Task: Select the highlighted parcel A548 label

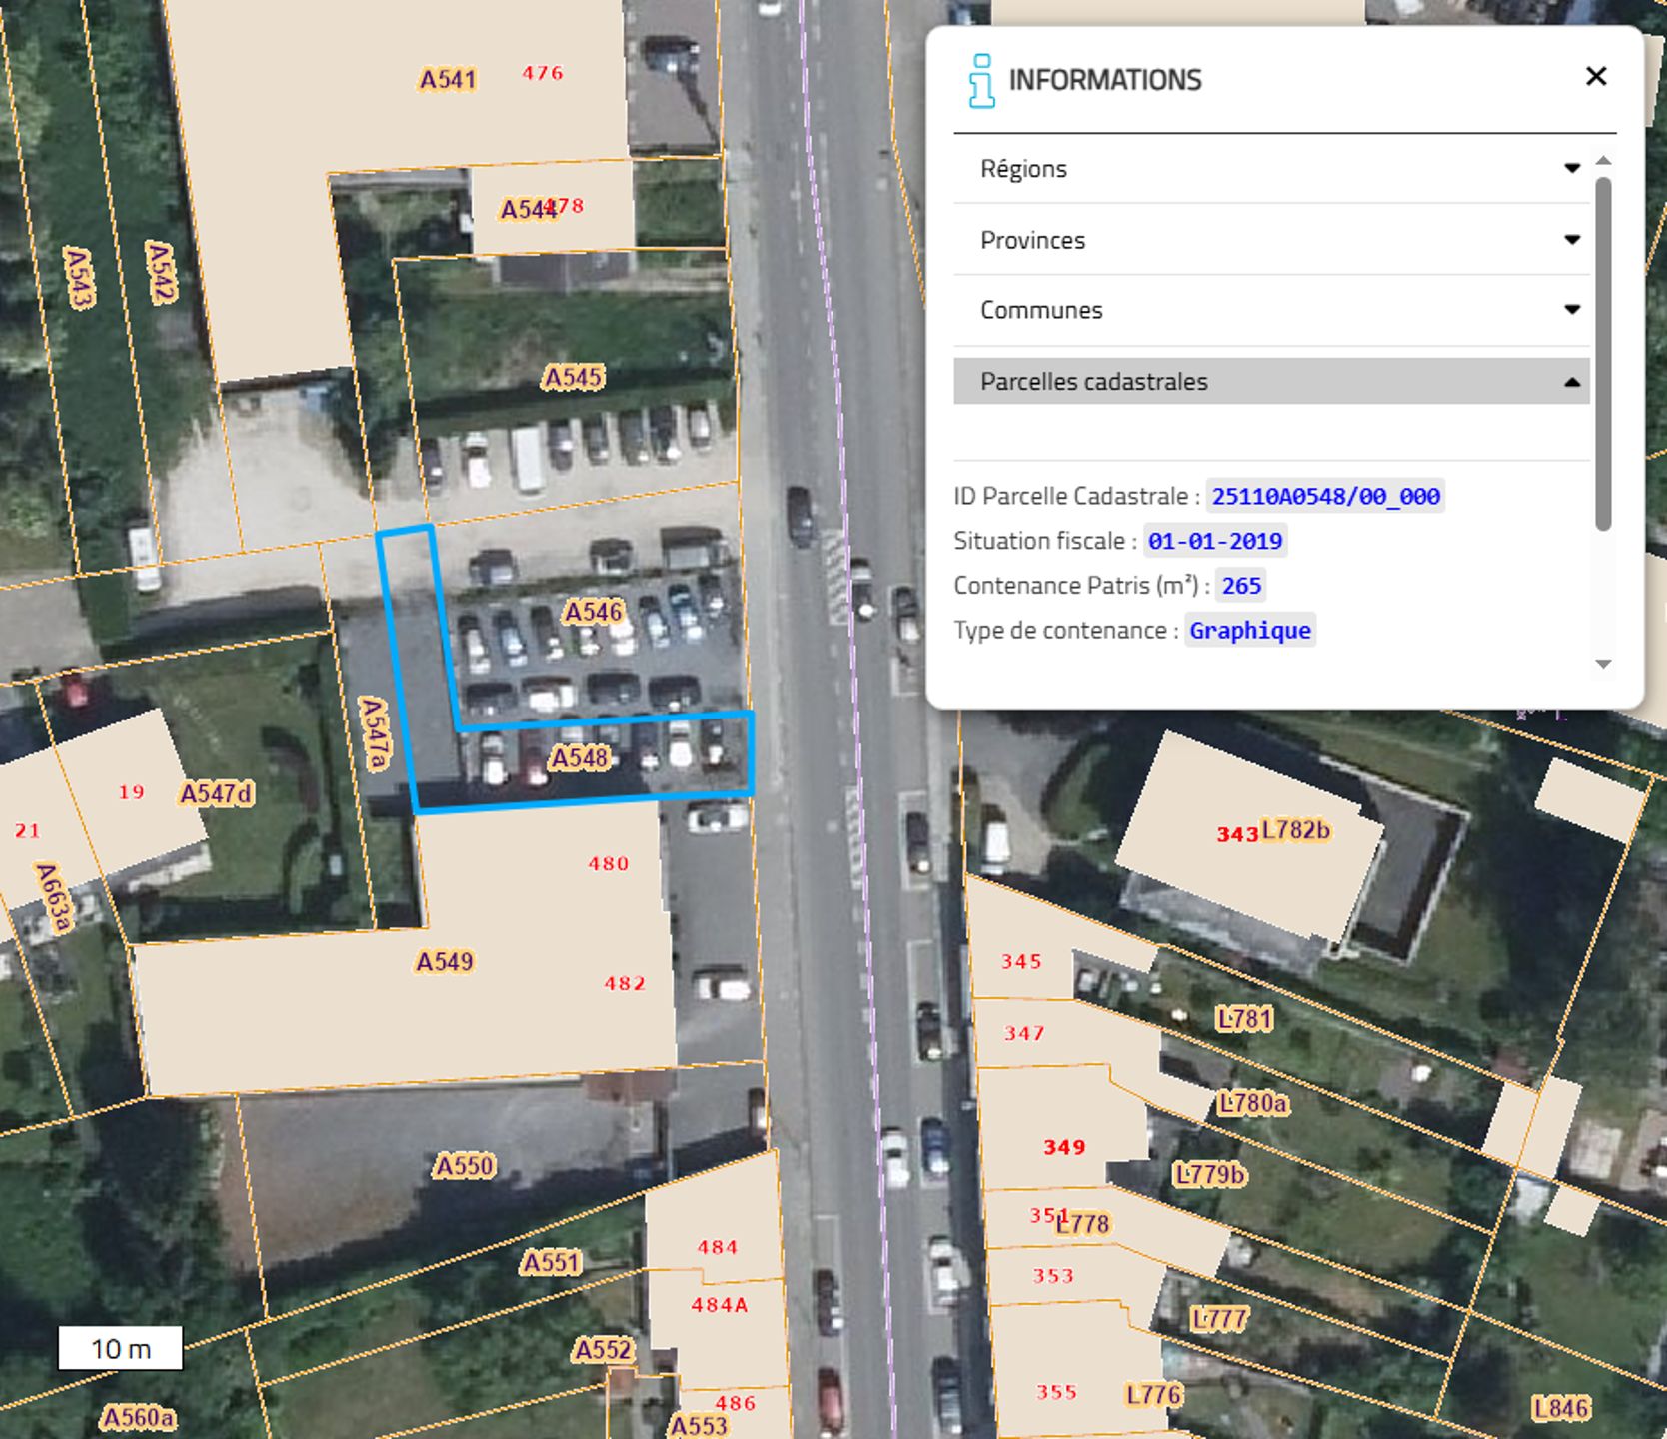Action: (579, 758)
